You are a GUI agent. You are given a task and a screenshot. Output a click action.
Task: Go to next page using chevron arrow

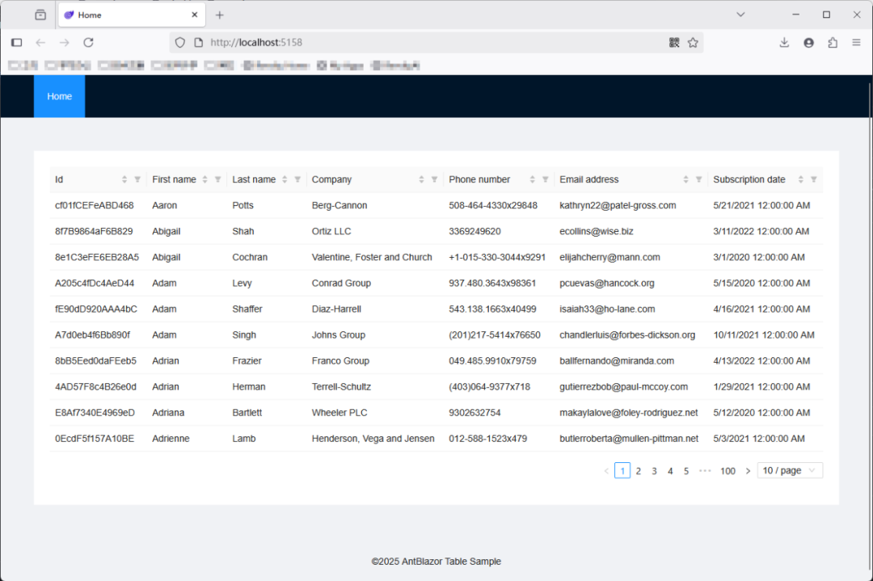[x=748, y=470]
